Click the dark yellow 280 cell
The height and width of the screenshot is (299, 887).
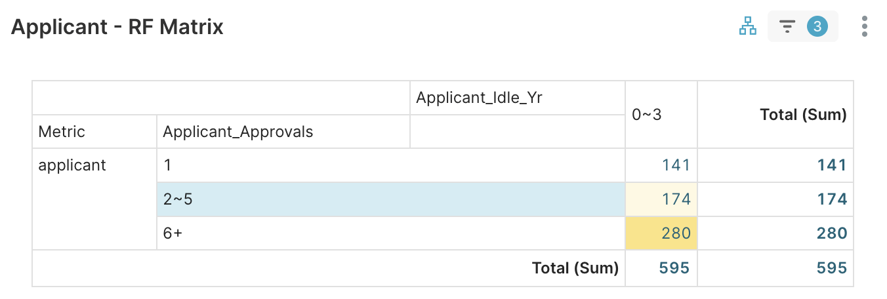(675, 233)
